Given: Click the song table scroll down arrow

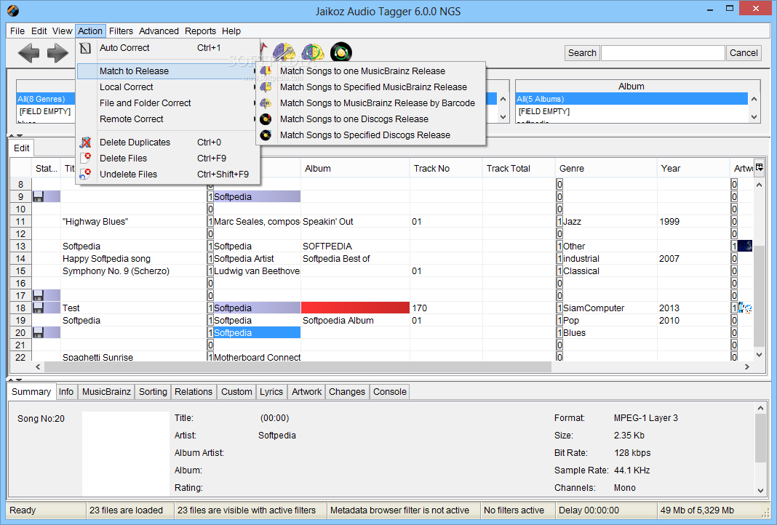Looking at the screenshot, I should (x=759, y=355).
